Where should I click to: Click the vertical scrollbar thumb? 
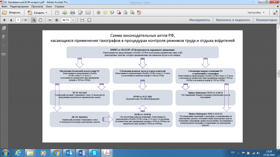pyautogui.click(x=278, y=73)
